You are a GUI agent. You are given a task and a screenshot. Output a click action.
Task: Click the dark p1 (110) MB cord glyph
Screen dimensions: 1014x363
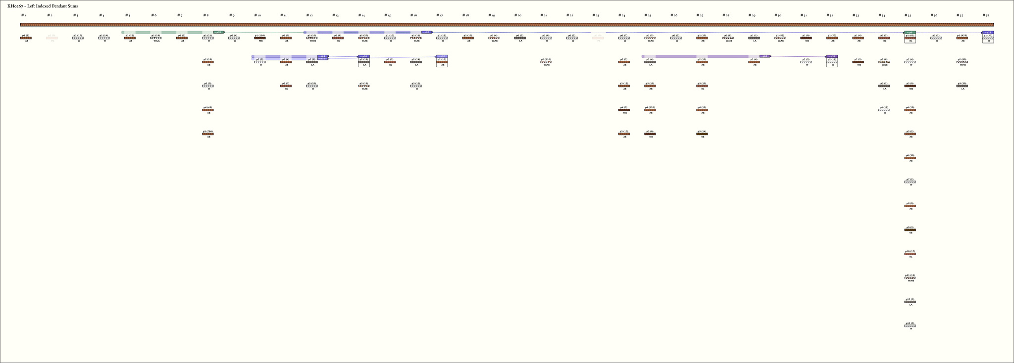(x=260, y=38)
